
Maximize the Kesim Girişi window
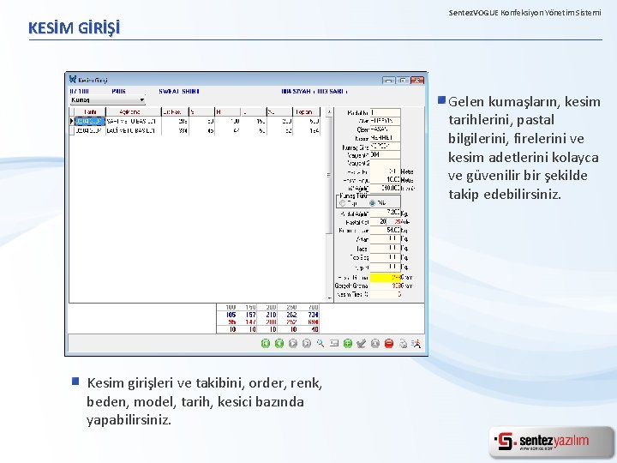[403, 81]
